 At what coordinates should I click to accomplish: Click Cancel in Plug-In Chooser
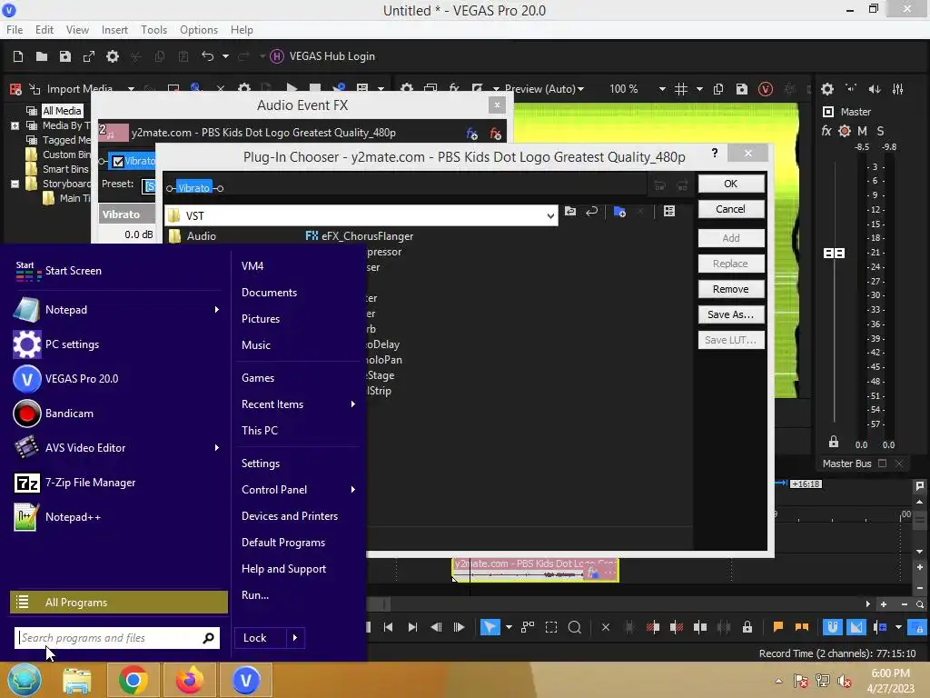click(731, 209)
